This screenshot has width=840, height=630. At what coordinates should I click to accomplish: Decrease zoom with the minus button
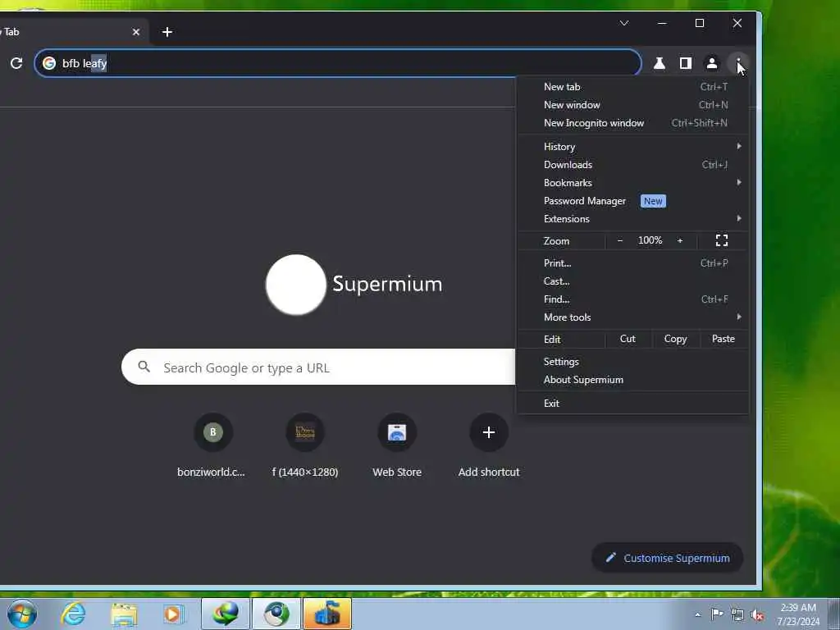[620, 240]
